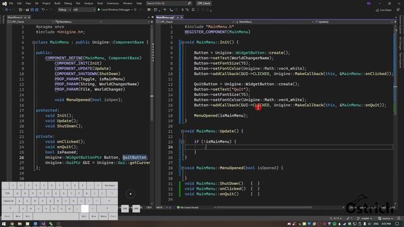Click the CPP_Check solution name in title bar
The height and width of the screenshot is (227, 404).
204,3
